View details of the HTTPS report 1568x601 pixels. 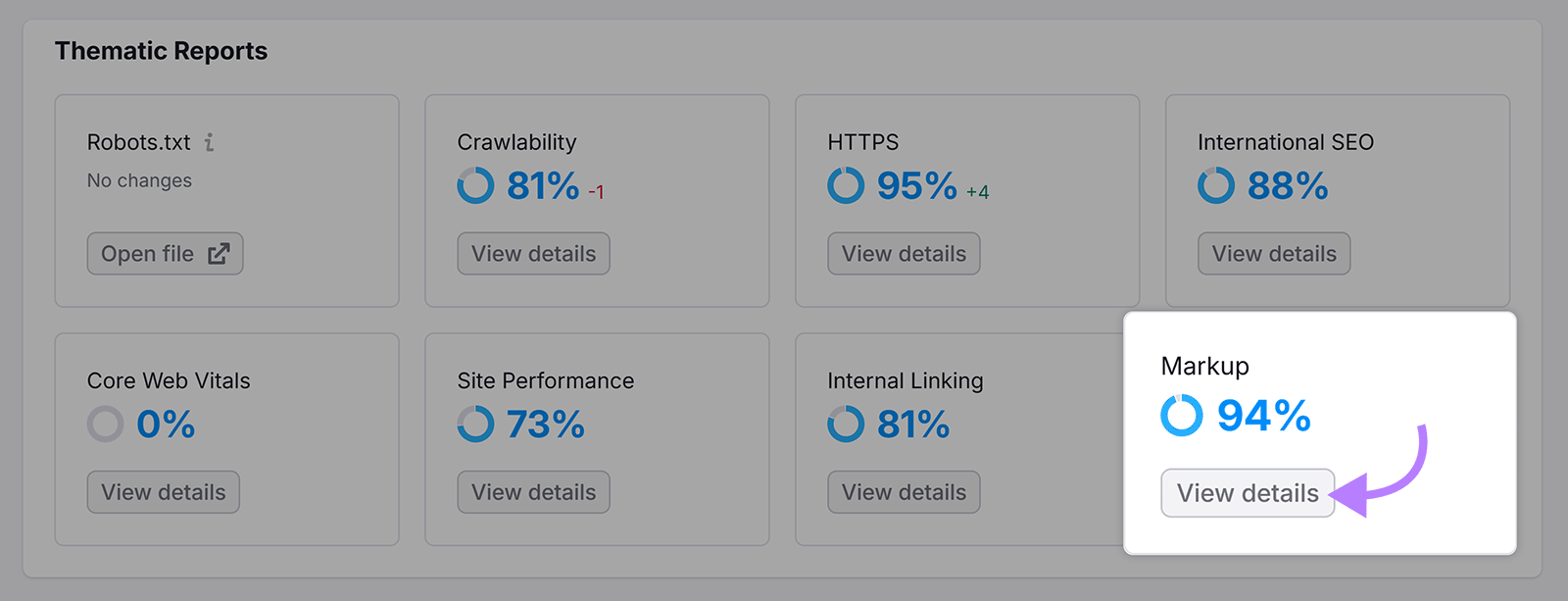coord(903,253)
